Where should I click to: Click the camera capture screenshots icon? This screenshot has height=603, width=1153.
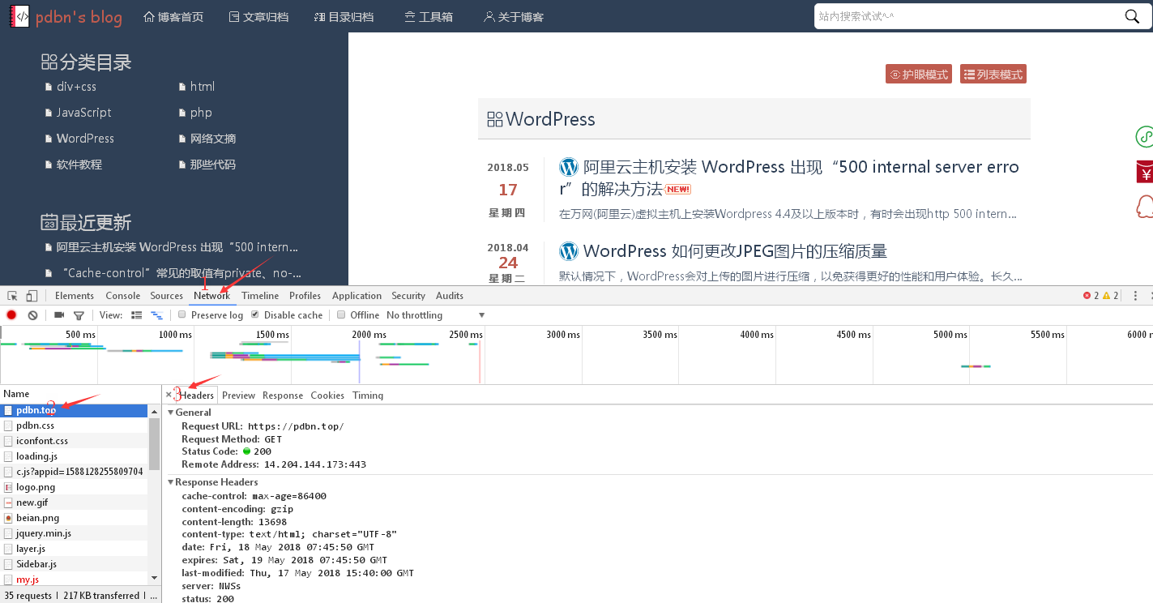[59, 315]
